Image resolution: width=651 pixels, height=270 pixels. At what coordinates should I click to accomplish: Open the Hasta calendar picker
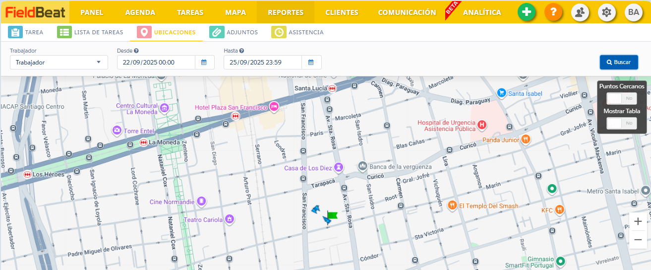click(x=311, y=62)
